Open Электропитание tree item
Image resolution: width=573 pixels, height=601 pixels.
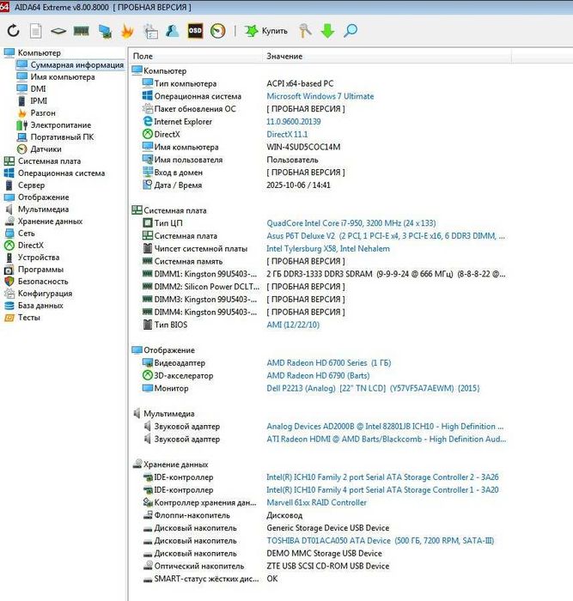click(61, 125)
